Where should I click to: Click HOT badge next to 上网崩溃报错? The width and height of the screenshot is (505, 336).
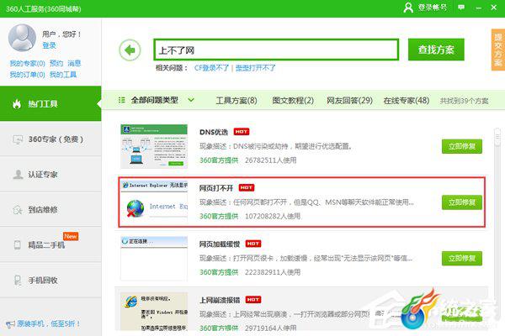coord(253,299)
